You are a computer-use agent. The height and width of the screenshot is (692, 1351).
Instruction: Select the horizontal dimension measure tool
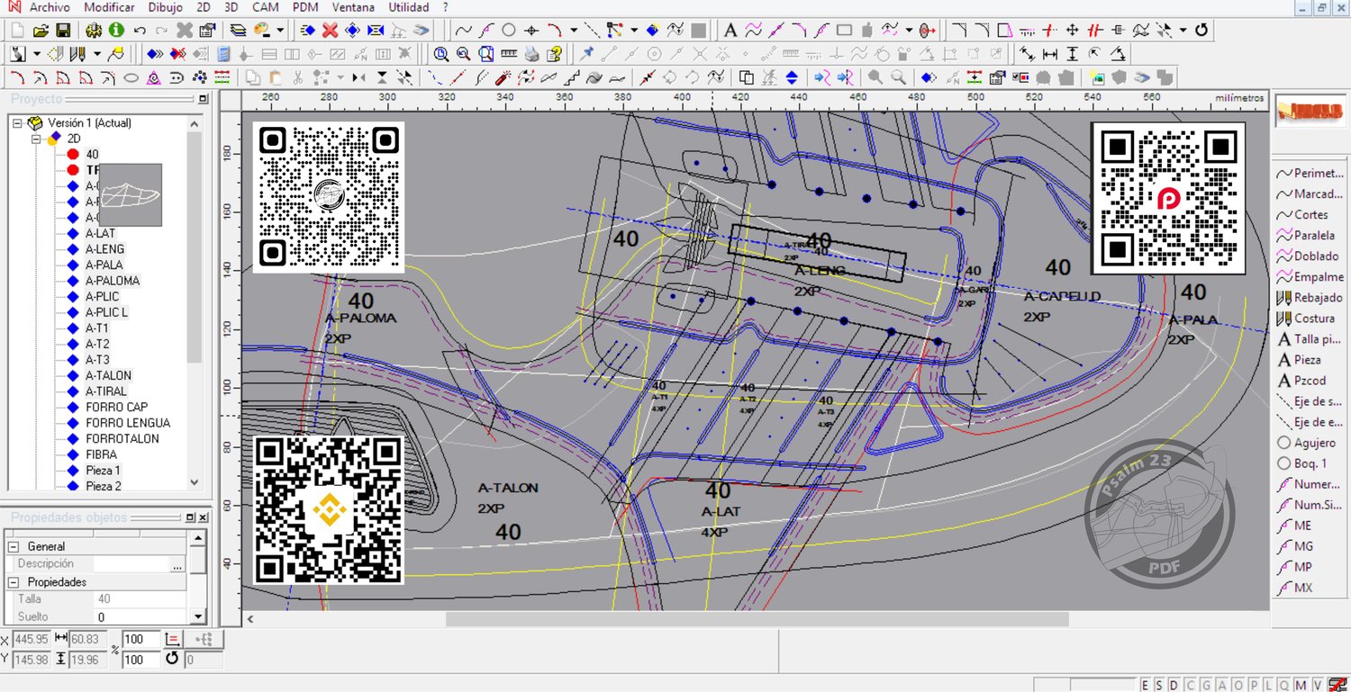[x=1049, y=54]
